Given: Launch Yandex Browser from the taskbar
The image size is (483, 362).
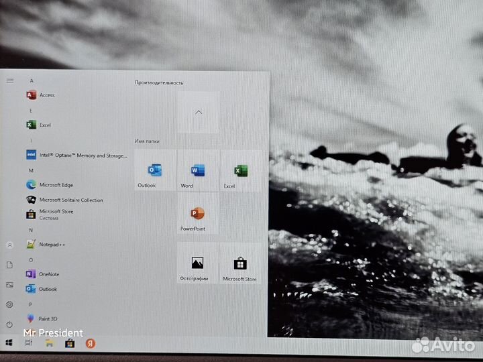Looking at the screenshot, I should (91, 343).
